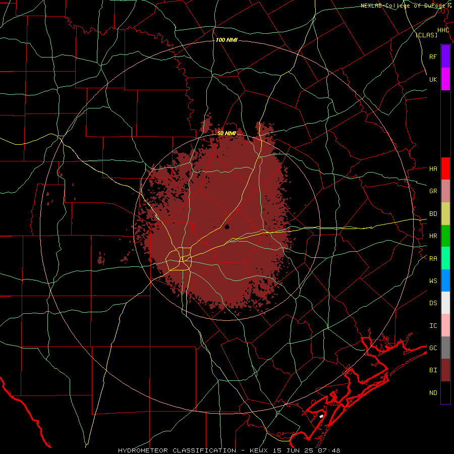Click the 100 NMI range ring label
This screenshot has width=454, height=454.
(x=226, y=40)
